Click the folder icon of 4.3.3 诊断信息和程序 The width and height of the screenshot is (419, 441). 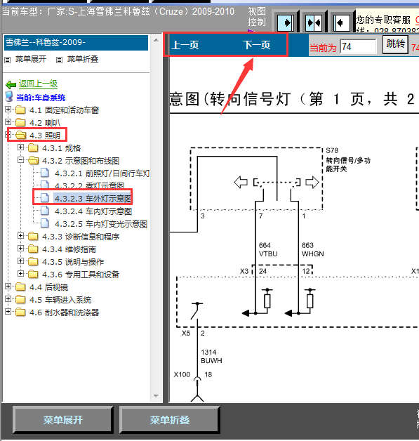pos(33,236)
